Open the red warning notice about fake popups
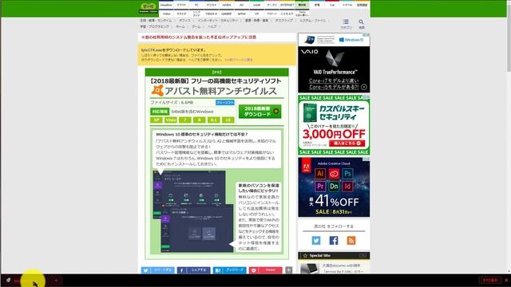Image resolution: width=511 pixels, height=287 pixels. point(199,37)
